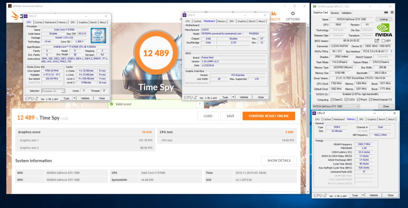
Task: Open the Caches tab in the CPU-Z Processor window
Action: [x=38, y=22]
